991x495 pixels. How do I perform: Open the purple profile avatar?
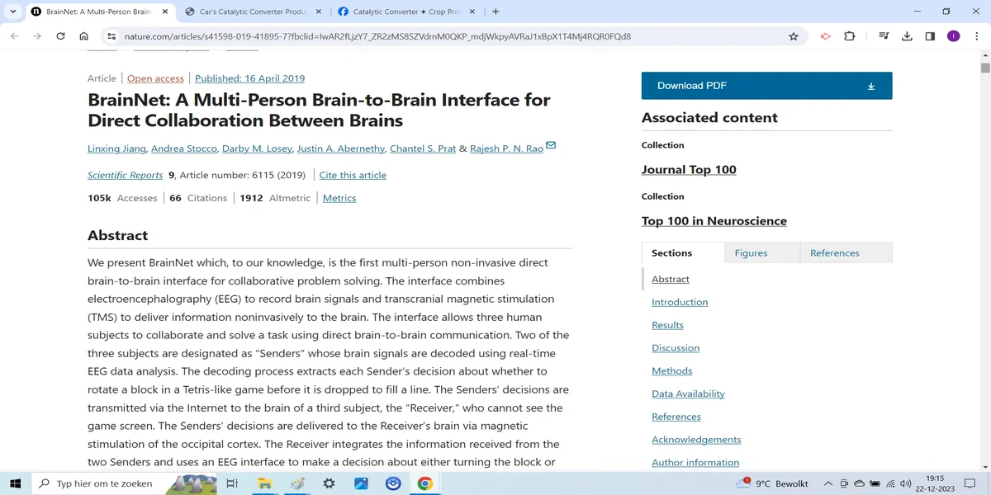[x=953, y=36]
